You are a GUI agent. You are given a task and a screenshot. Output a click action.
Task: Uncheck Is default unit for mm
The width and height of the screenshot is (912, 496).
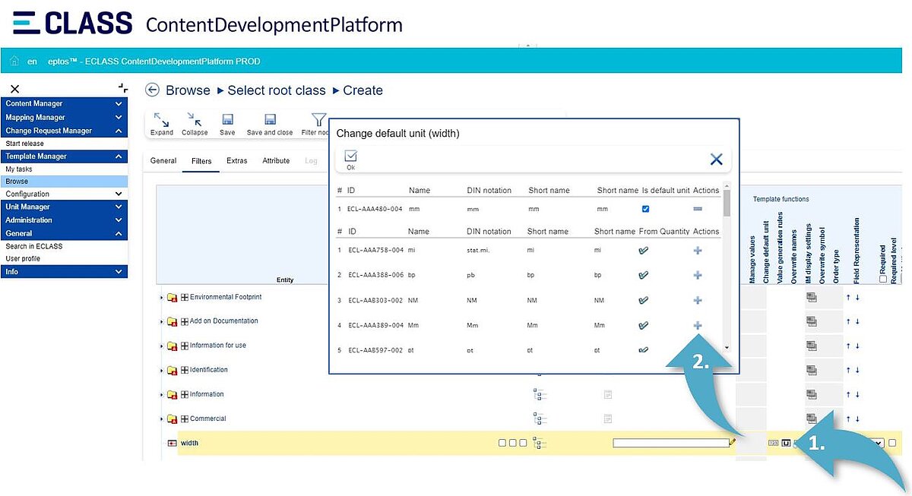click(x=645, y=209)
